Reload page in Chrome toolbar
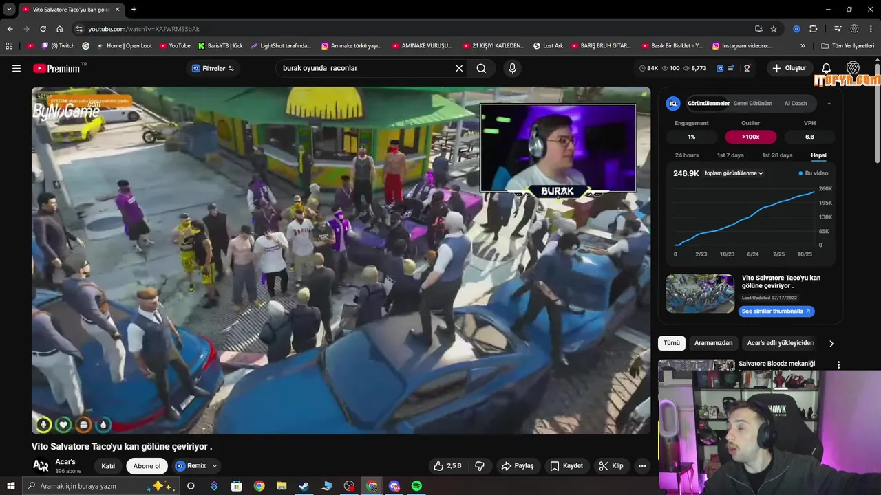881x495 pixels. click(43, 29)
